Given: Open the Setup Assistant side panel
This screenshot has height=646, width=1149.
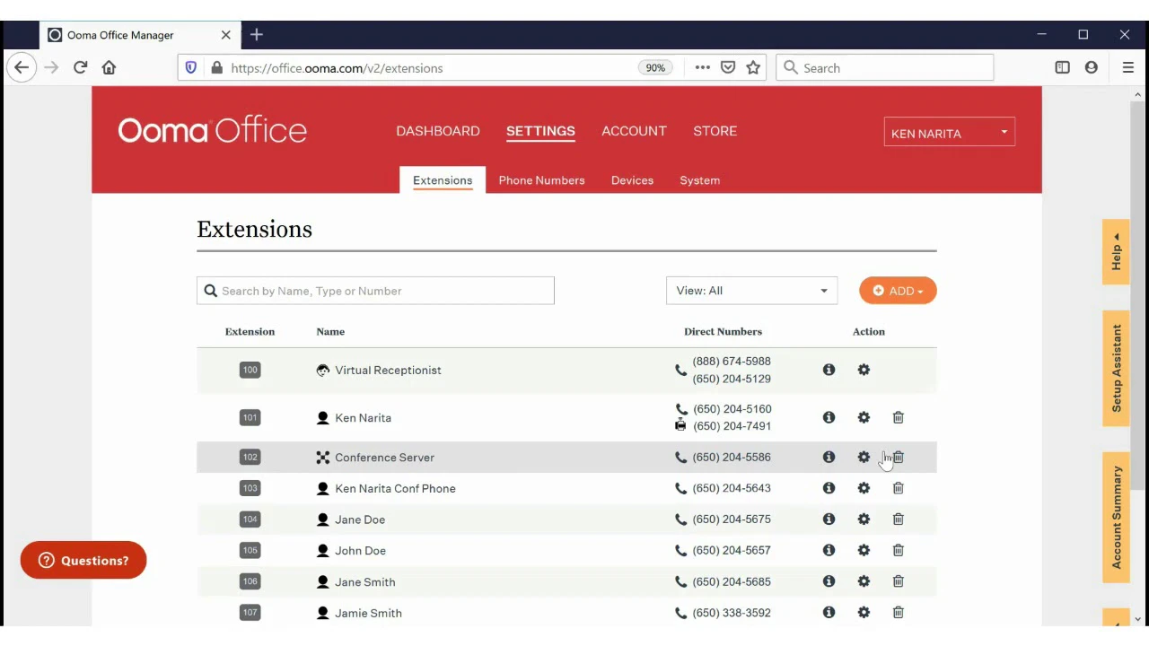Looking at the screenshot, I should [x=1116, y=368].
